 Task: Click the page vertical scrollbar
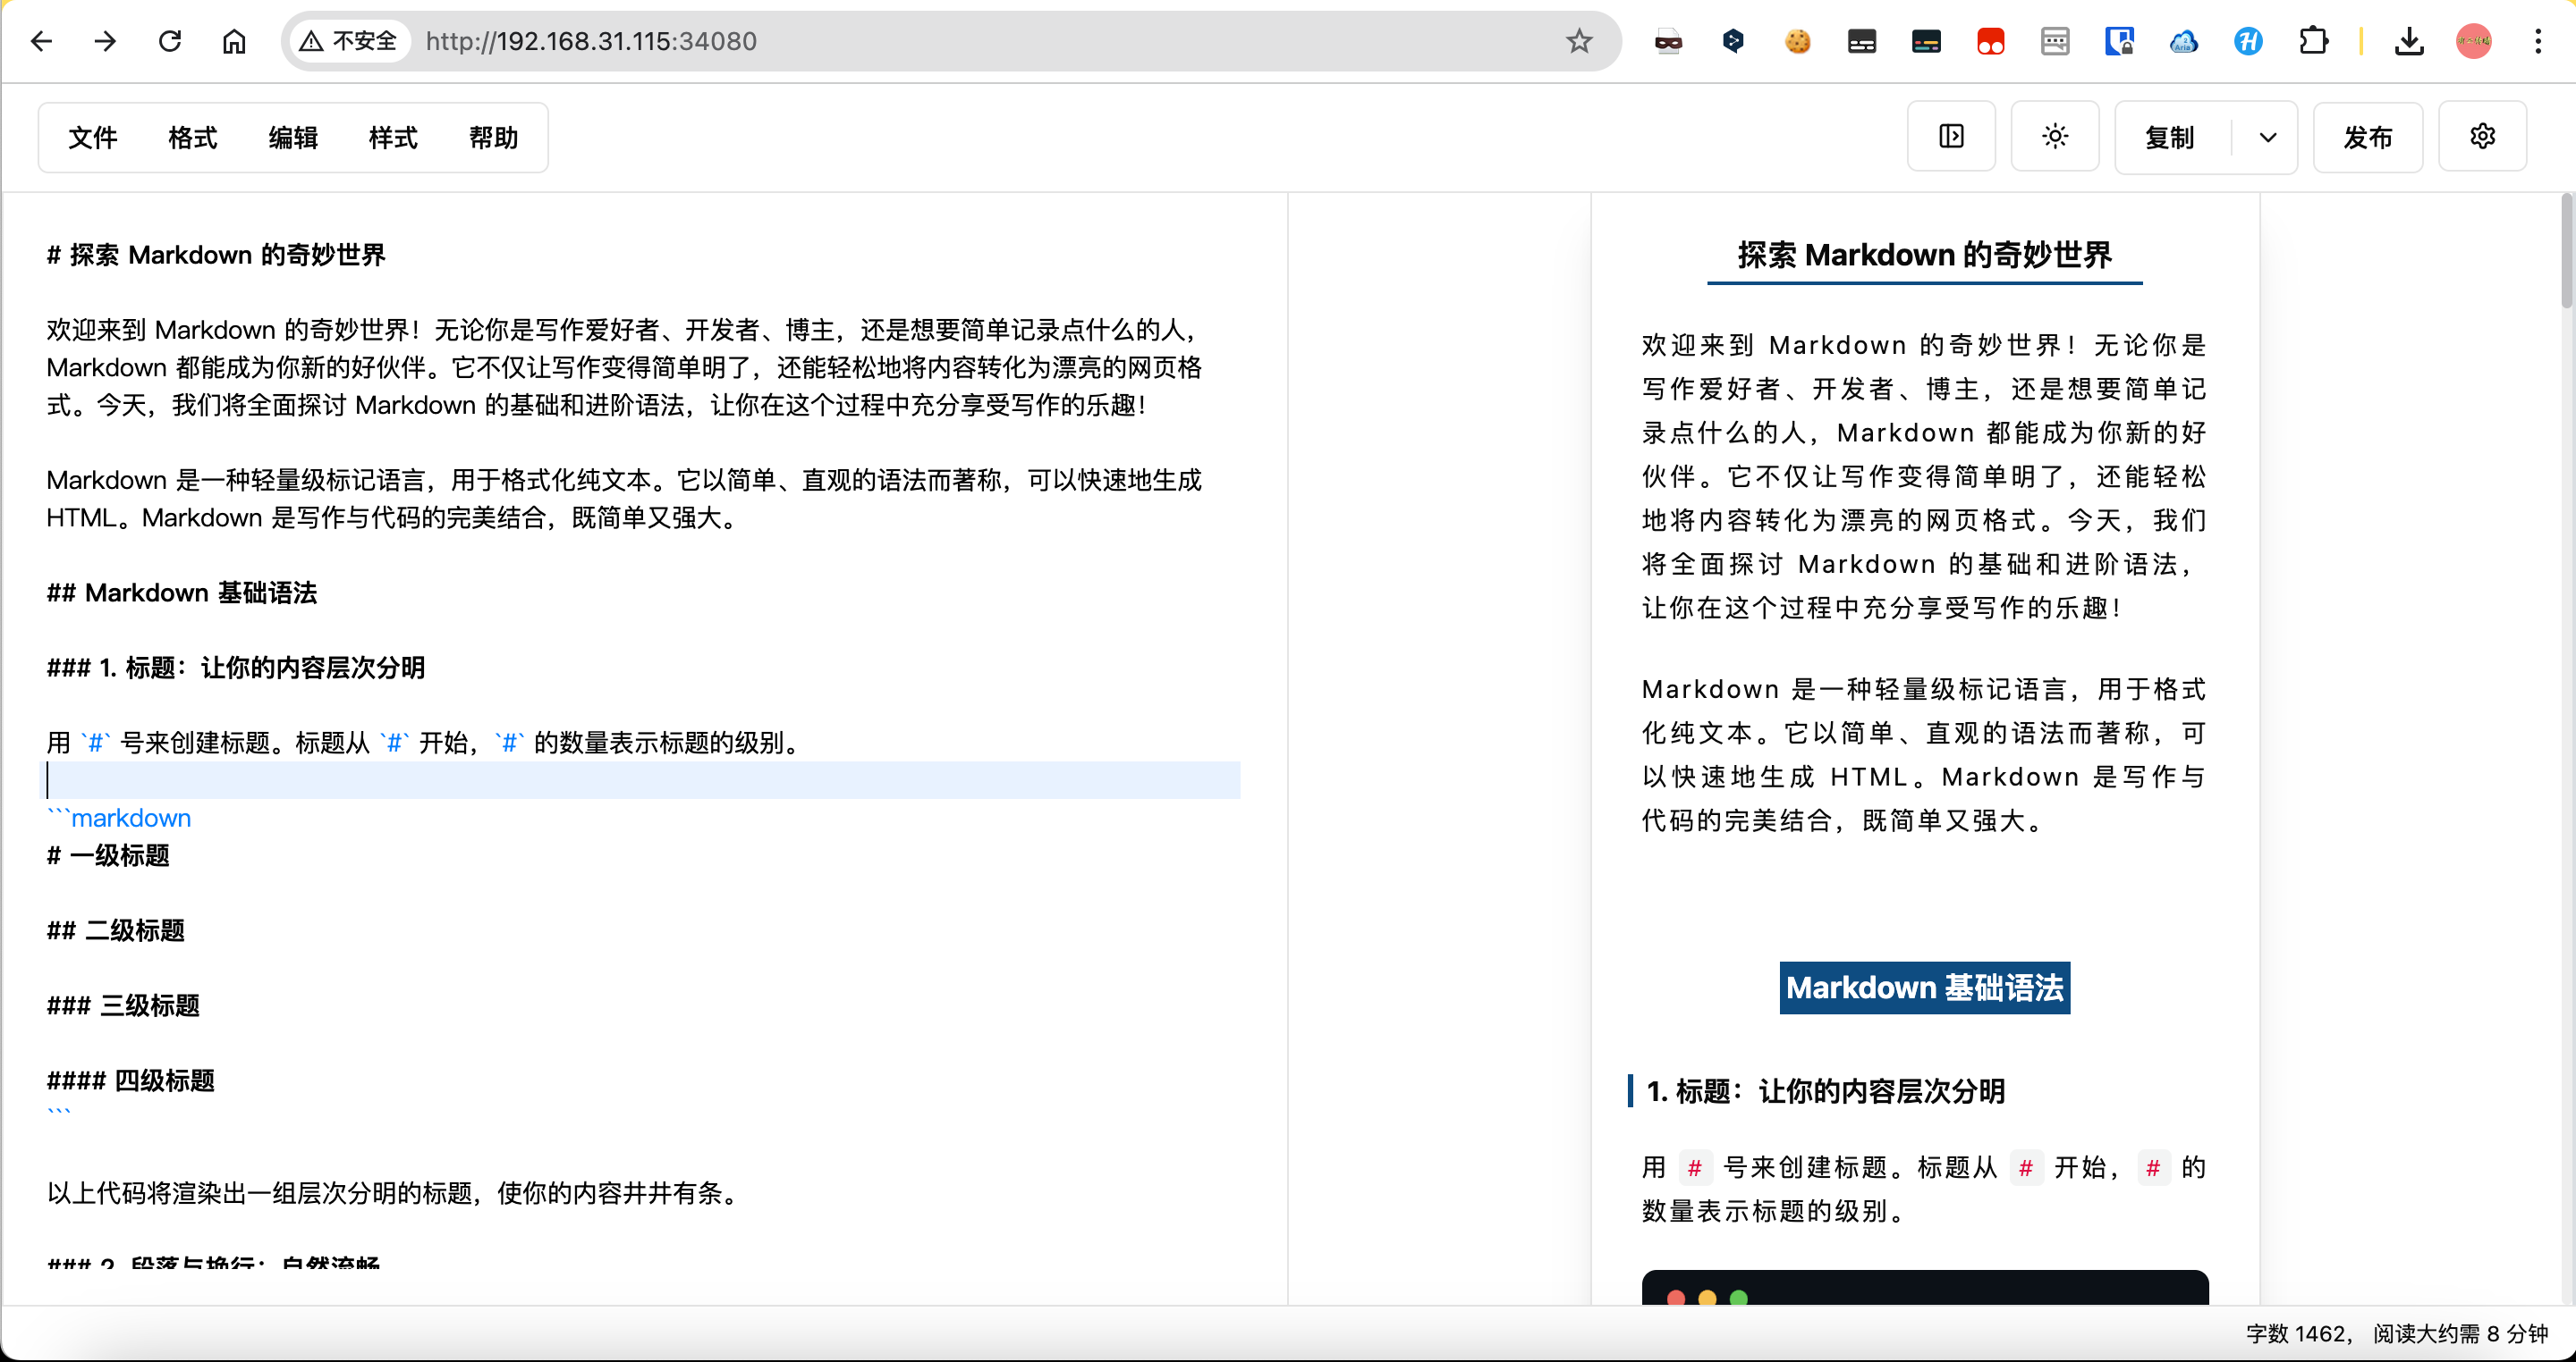(x=2566, y=253)
